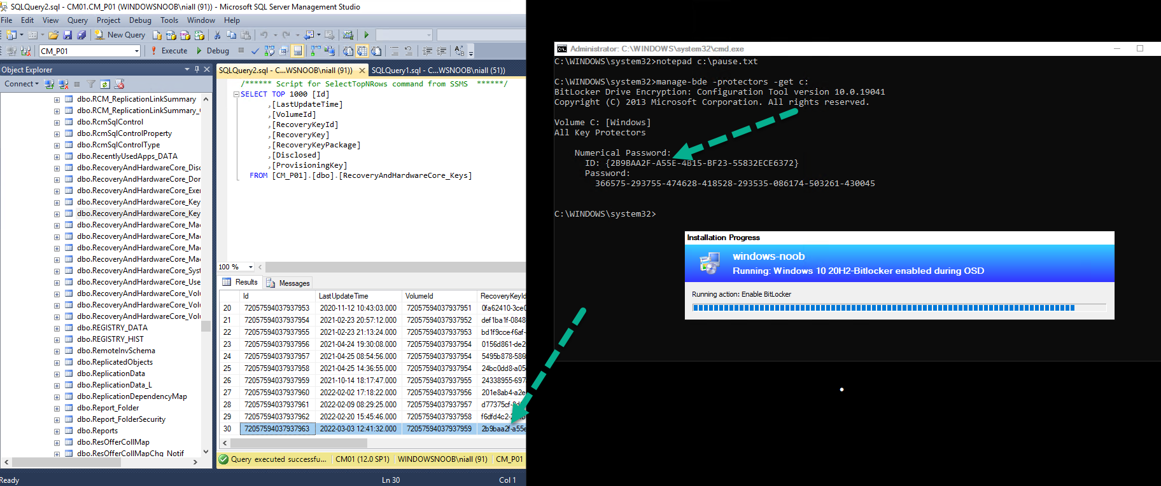Create an Analysis Services MDX query
Screen dimensions: 1161x486
171,35
